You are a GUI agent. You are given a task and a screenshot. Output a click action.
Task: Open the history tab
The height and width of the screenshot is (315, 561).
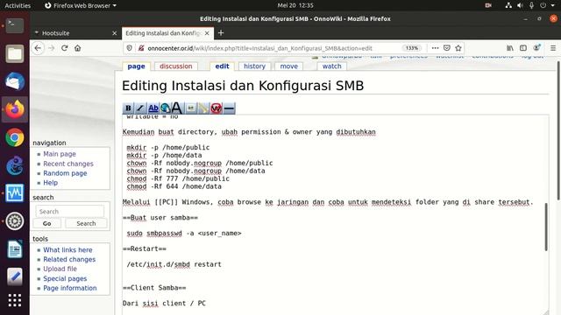point(254,66)
